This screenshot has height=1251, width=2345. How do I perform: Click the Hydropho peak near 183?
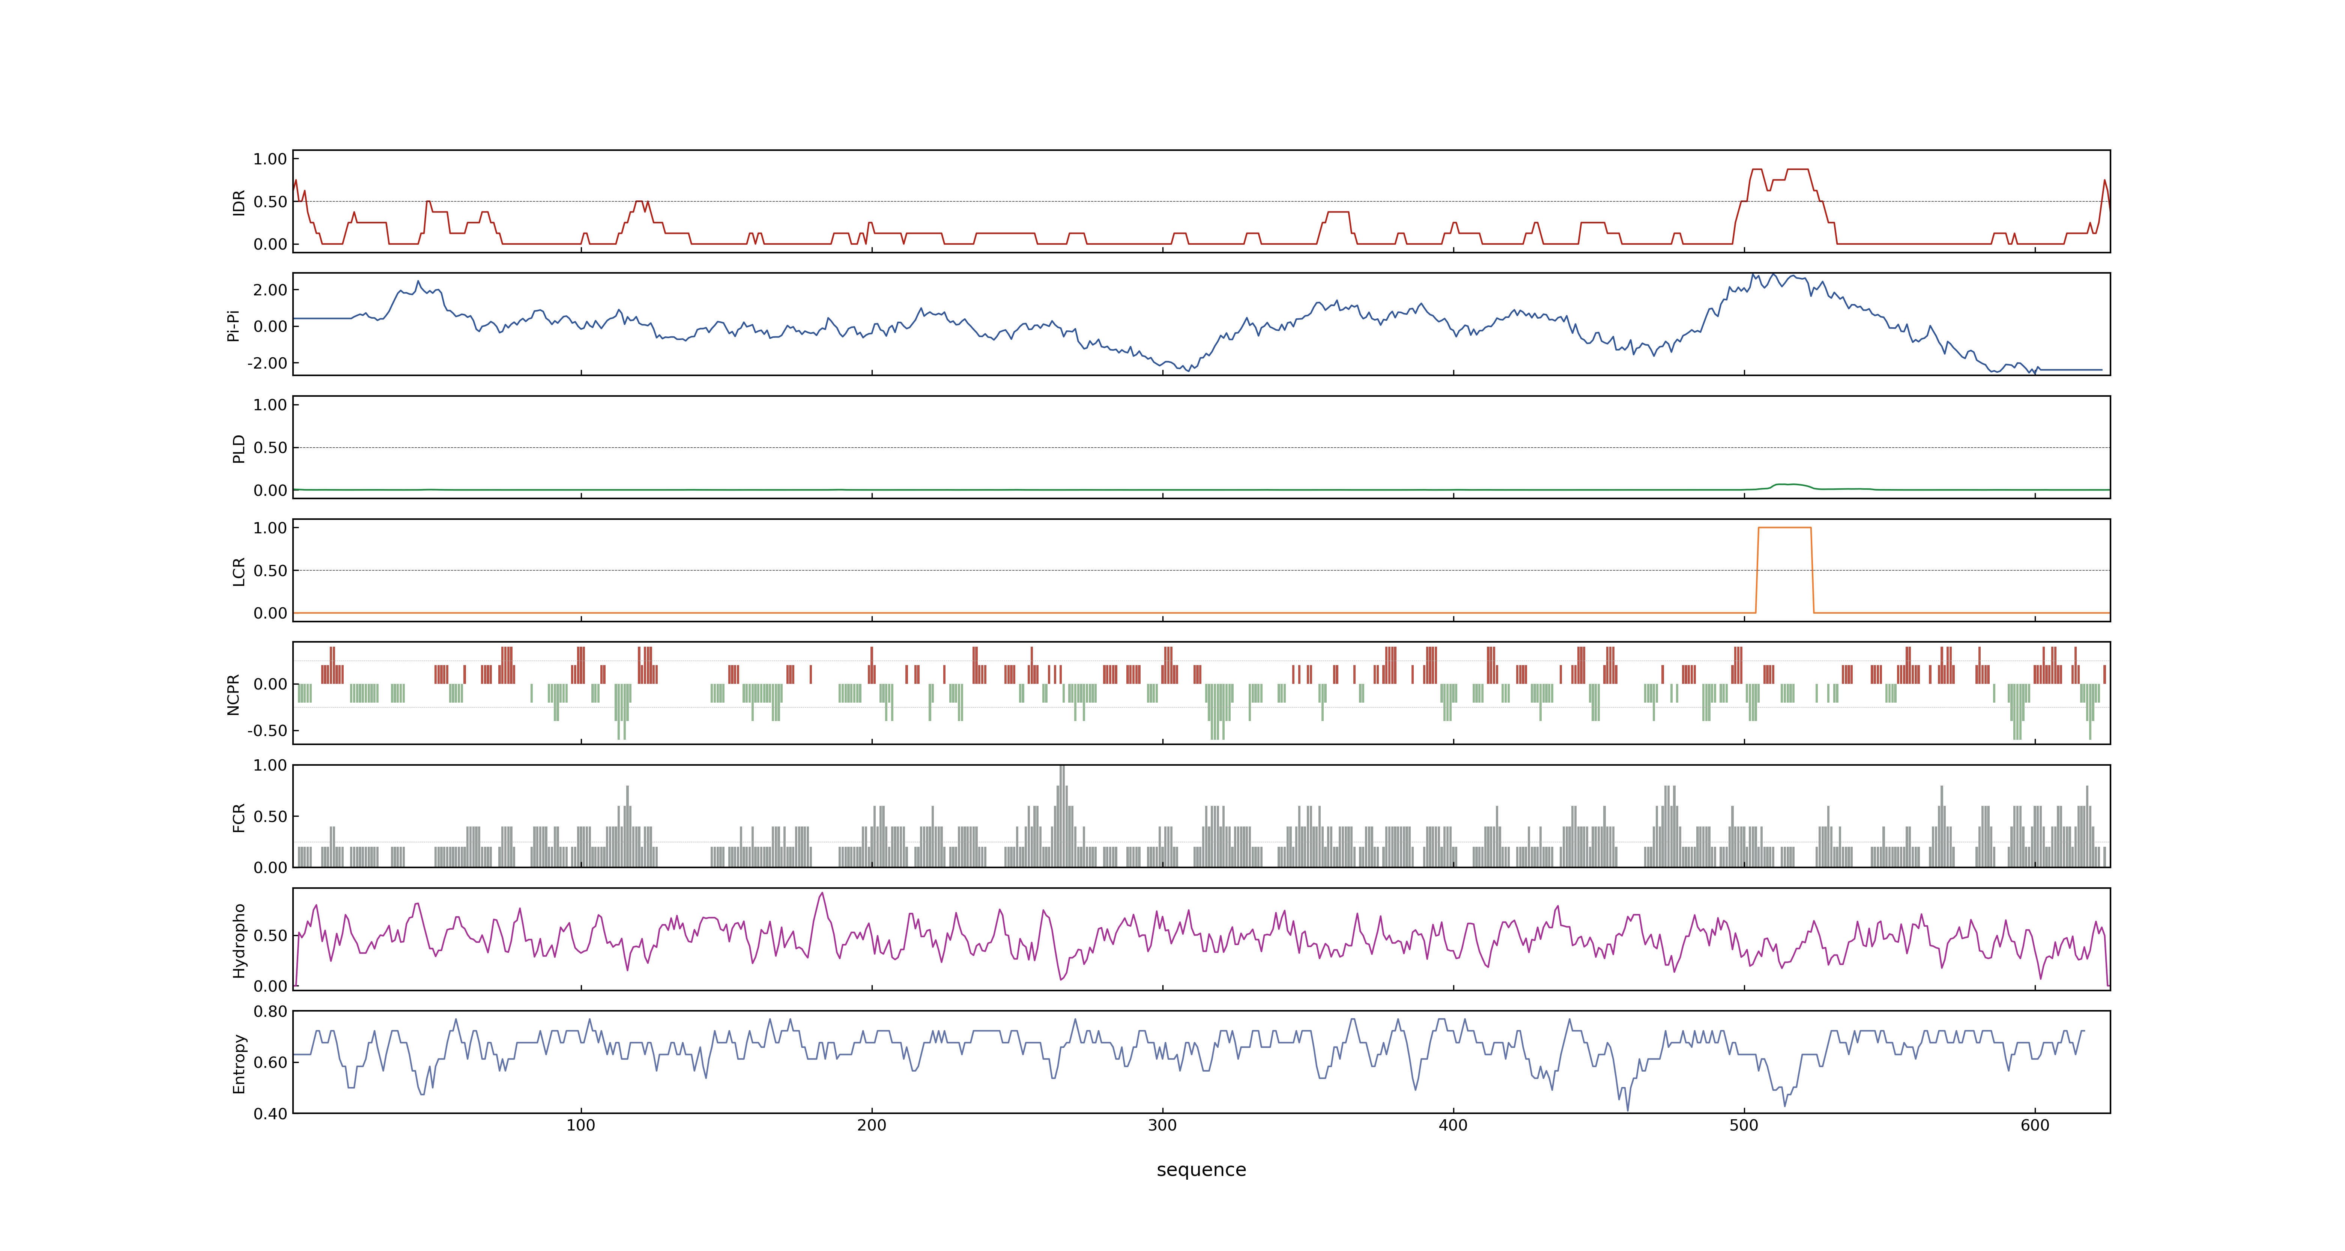point(822,894)
